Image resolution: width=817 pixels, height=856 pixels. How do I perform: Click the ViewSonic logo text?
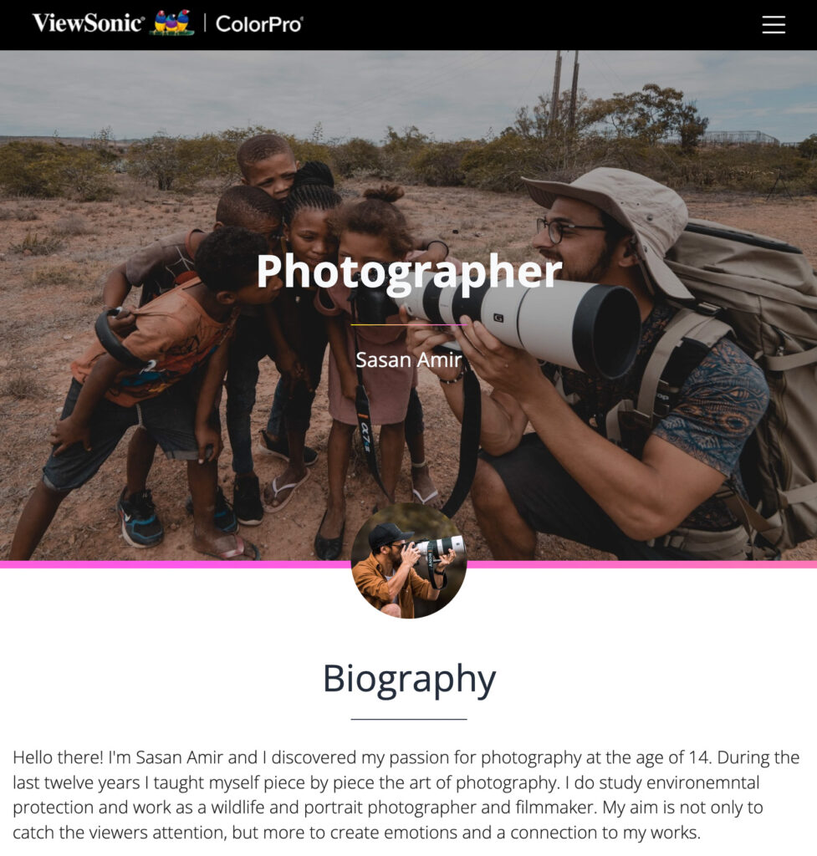[89, 23]
